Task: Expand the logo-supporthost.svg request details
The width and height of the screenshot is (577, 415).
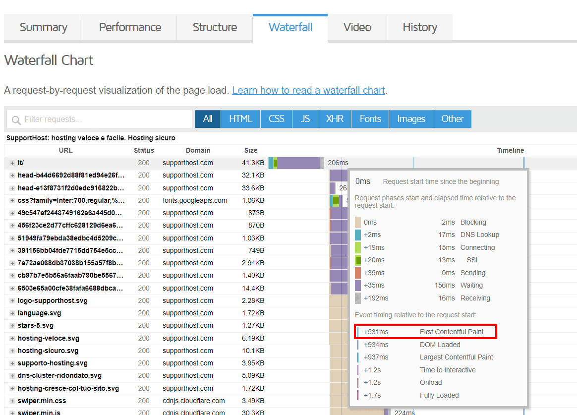Action: pos(12,301)
